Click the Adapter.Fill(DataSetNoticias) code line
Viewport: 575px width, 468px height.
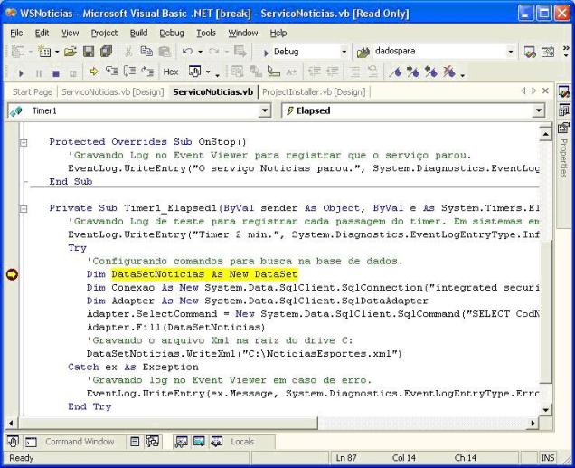click(x=175, y=327)
